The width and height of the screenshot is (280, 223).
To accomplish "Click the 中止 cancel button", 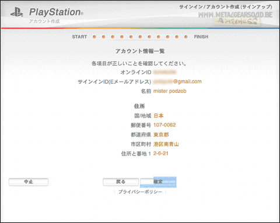I will click(29, 182).
